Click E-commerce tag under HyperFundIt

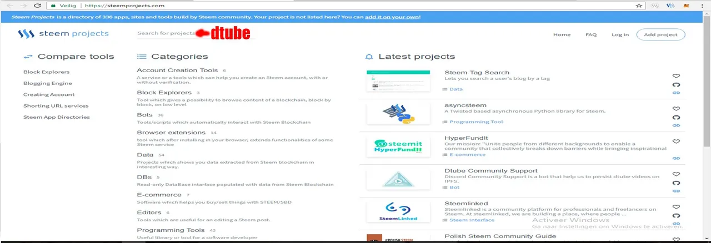click(x=467, y=154)
